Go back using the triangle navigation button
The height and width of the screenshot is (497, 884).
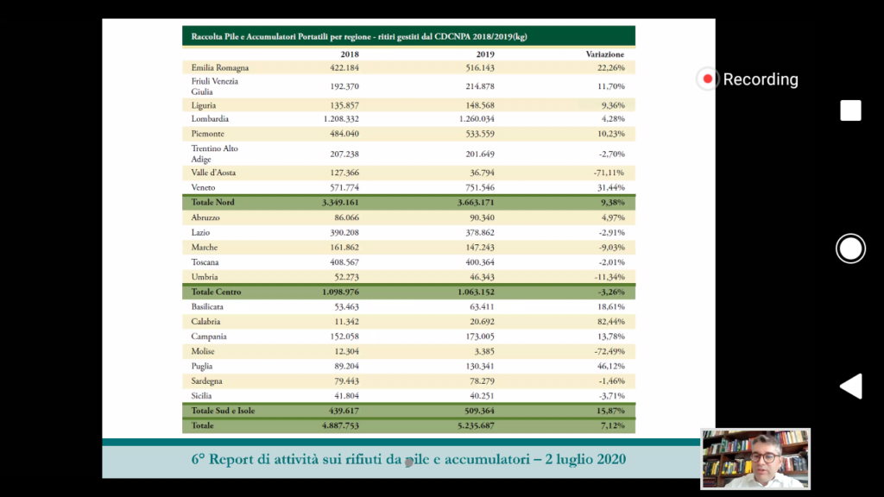tap(850, 386)
